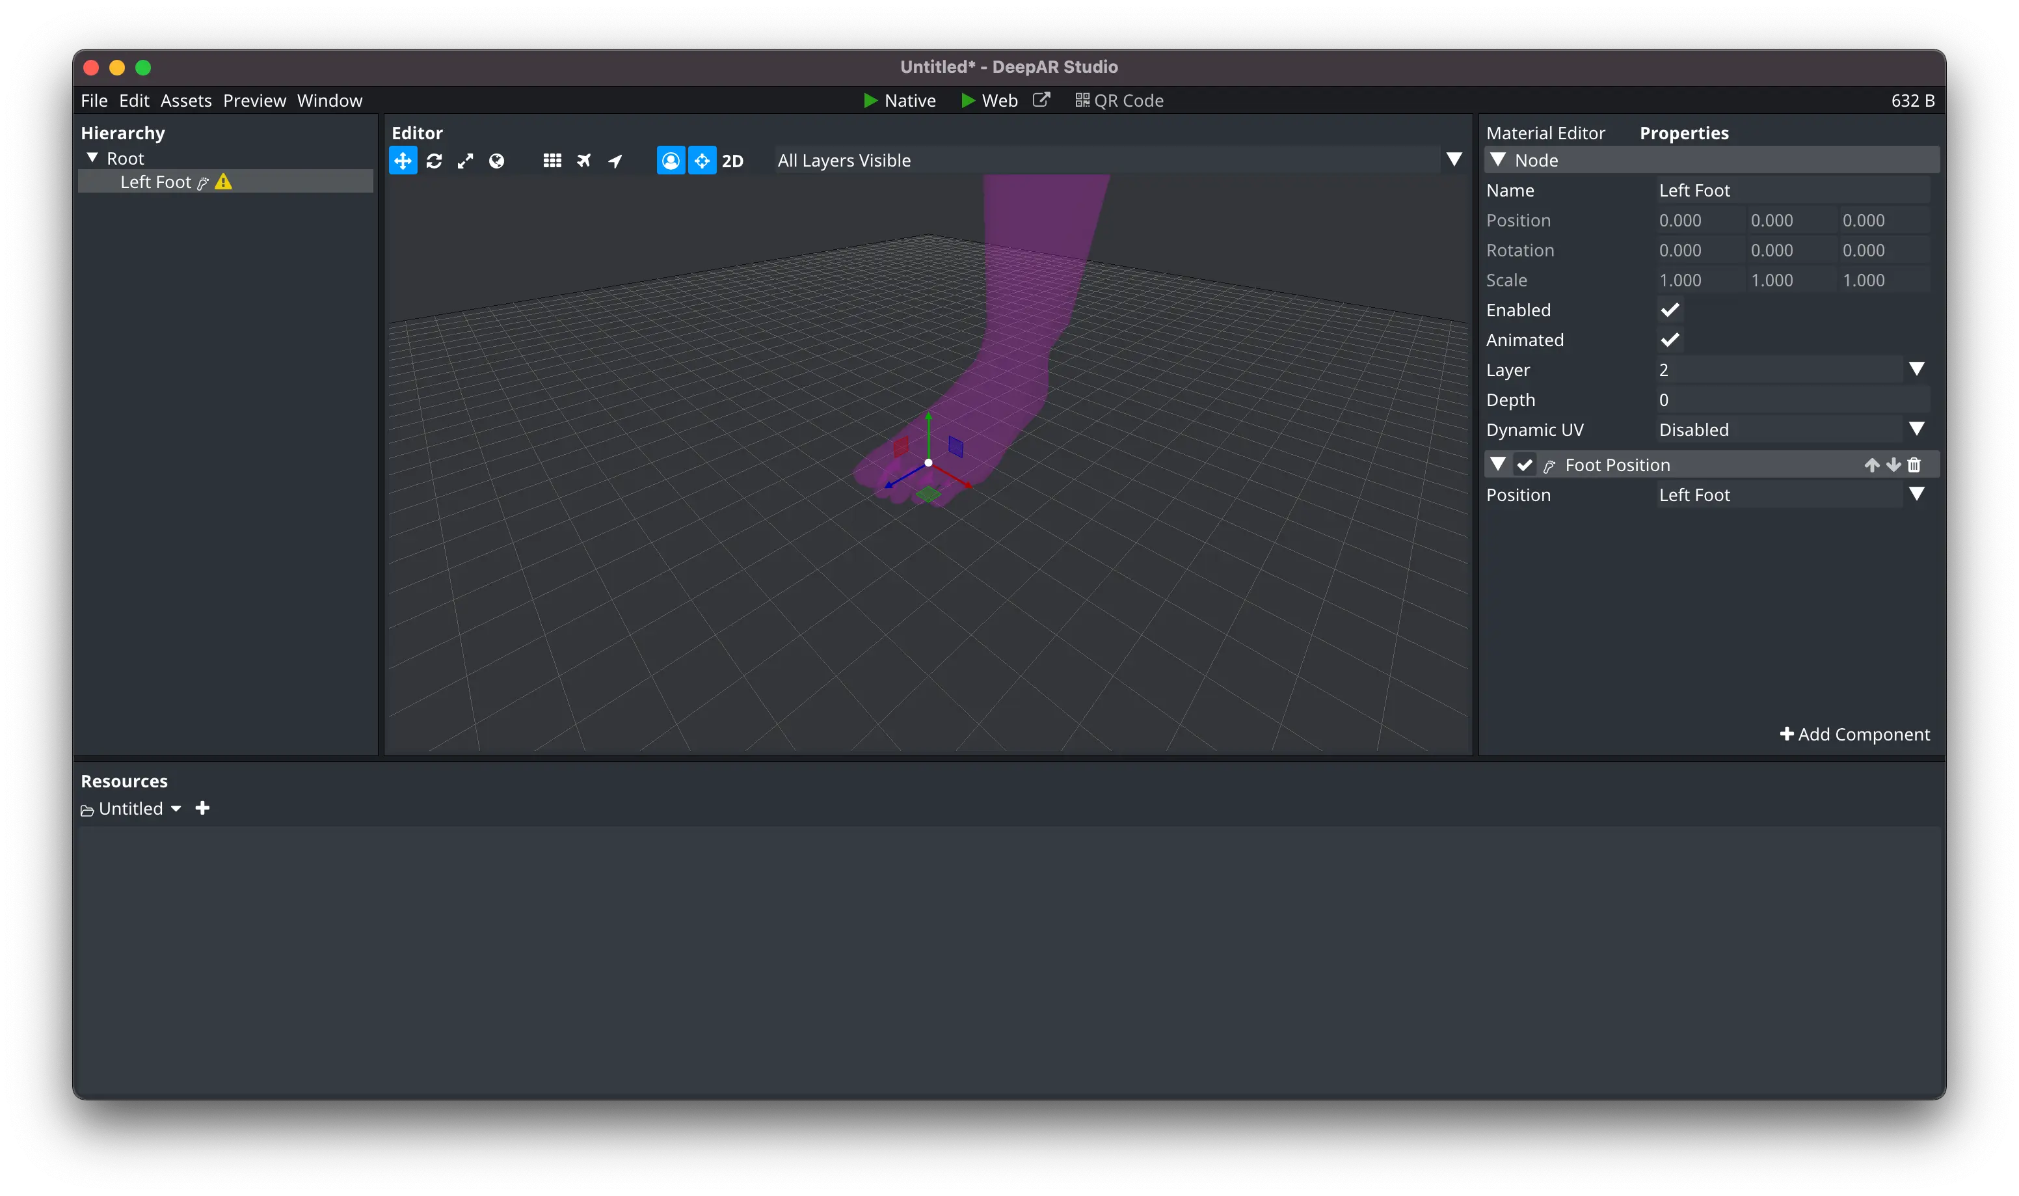Switch to the Properties tab

point(1684,133)
